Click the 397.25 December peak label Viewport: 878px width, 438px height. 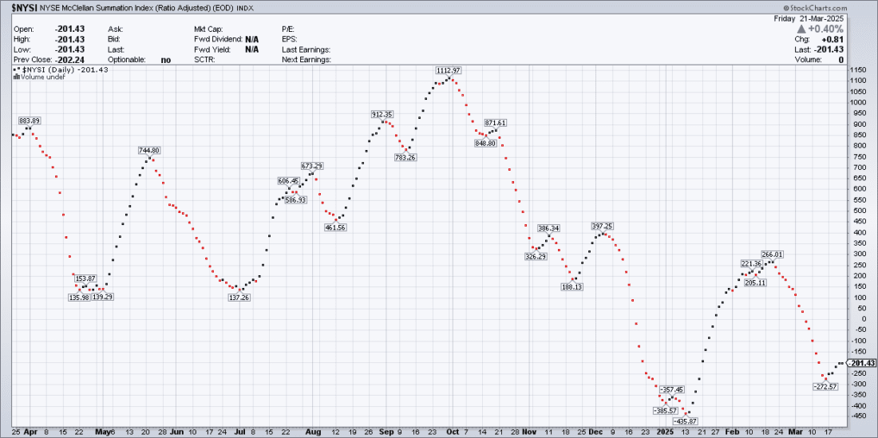coord(602,226)
